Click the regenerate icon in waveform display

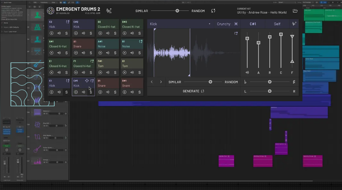point(236,33)
